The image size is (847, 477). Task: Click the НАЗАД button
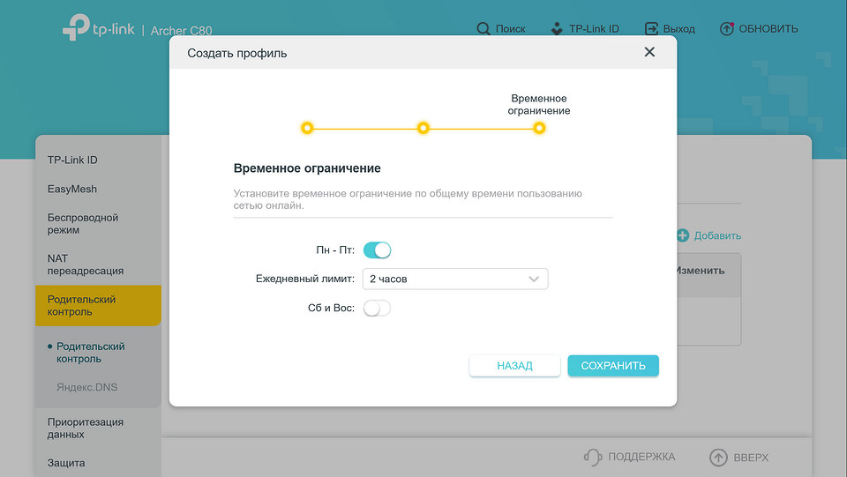(x=514, y=366)
